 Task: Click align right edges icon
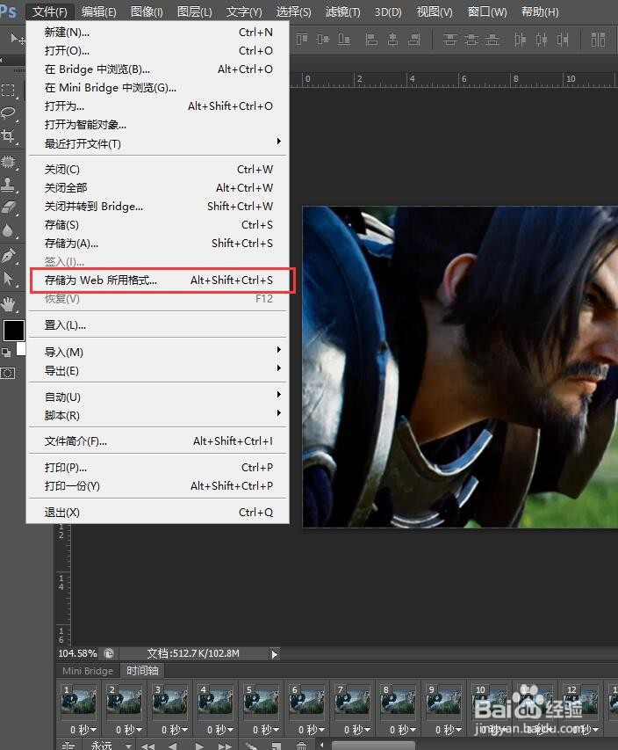(x=413, y=40)
